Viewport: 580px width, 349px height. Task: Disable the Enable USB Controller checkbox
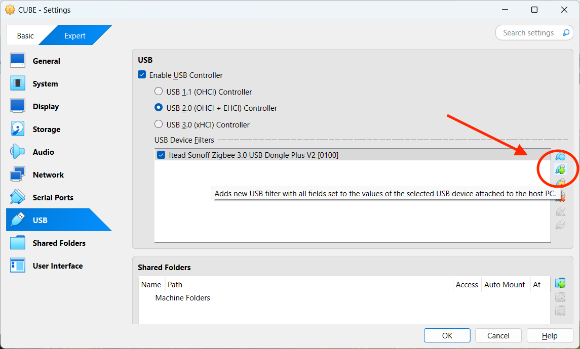[142, 75]
